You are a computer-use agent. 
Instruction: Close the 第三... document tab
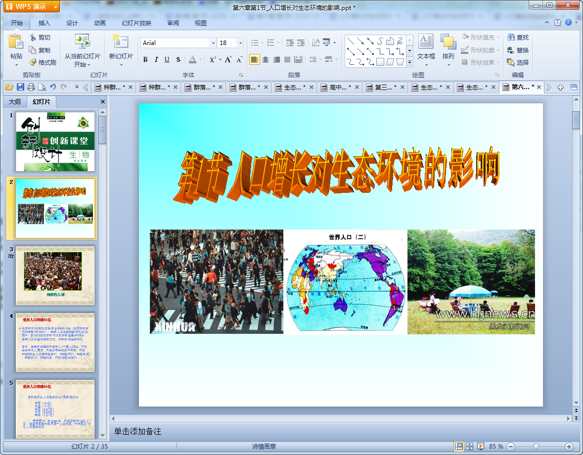tap(403, 88)
